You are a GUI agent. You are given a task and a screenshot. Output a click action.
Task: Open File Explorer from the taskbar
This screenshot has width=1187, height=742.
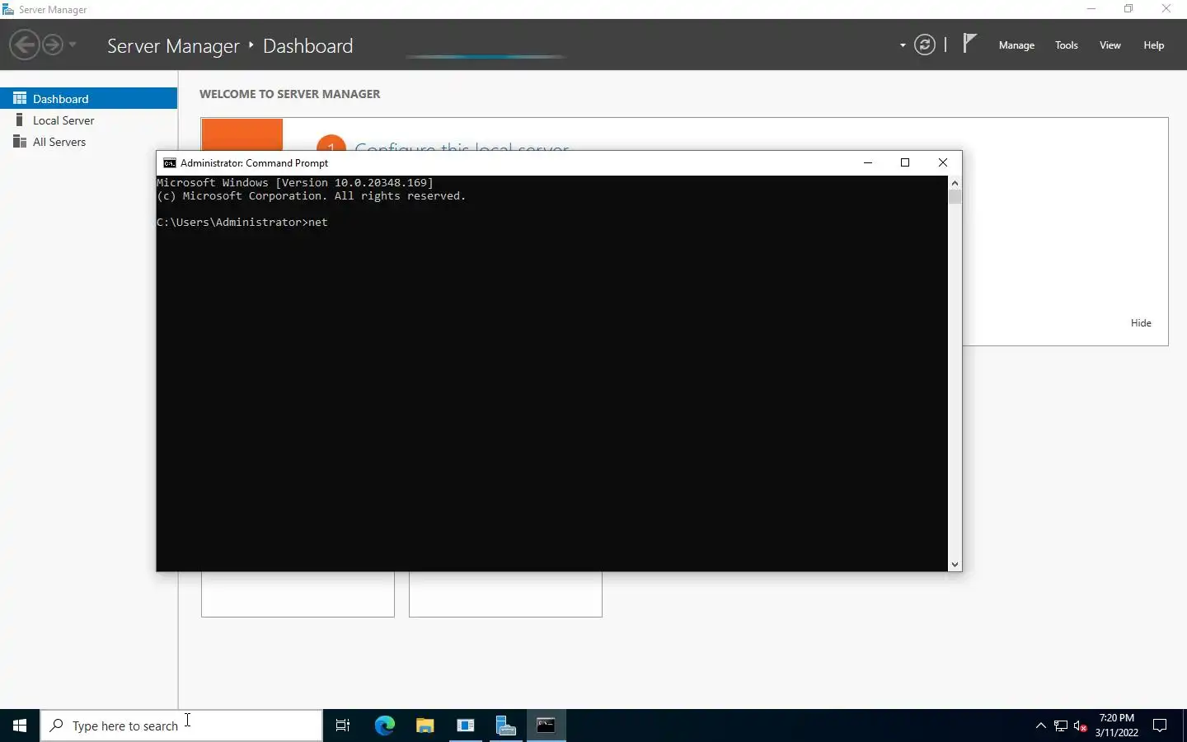425,726
